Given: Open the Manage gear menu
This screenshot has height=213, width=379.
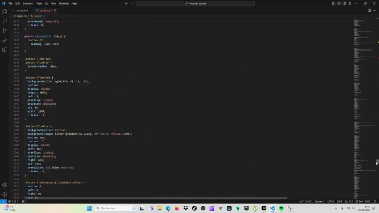Looking at the screenshot, I should click(x=5, y=194).
